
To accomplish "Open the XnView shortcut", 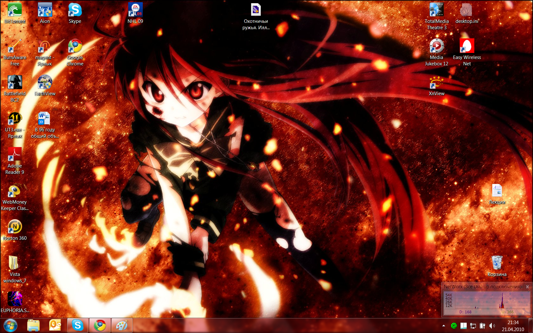I will [437, 86].
